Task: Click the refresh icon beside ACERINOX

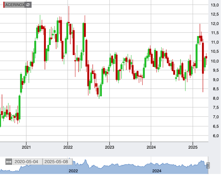Action: (x=28, y=5)
